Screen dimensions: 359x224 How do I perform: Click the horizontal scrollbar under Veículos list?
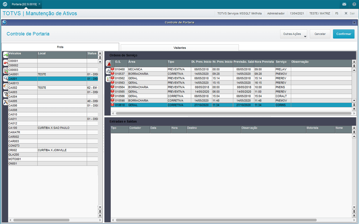[41, 220]
